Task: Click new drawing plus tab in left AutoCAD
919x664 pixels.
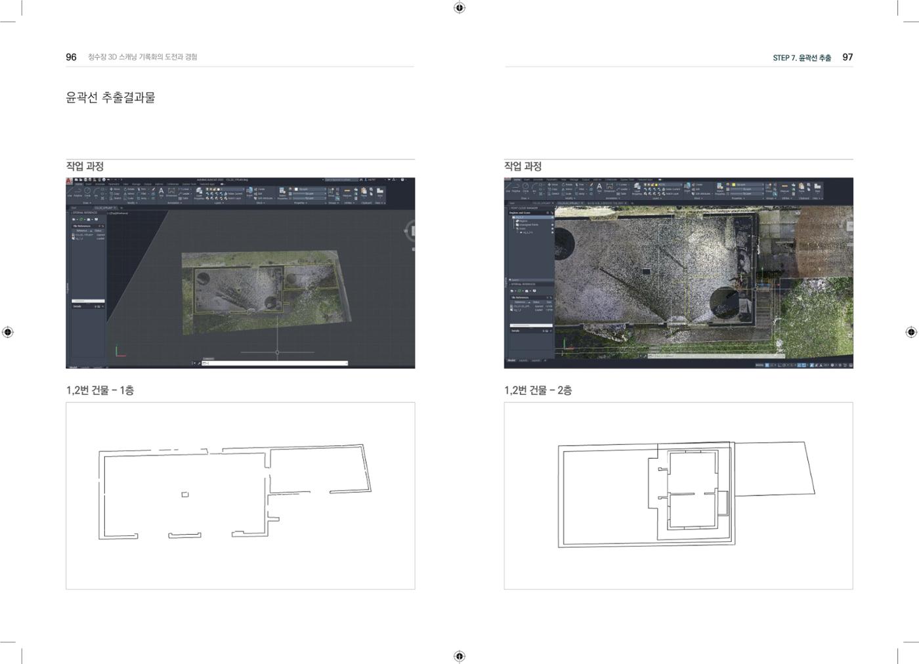Action: point(121,208)
